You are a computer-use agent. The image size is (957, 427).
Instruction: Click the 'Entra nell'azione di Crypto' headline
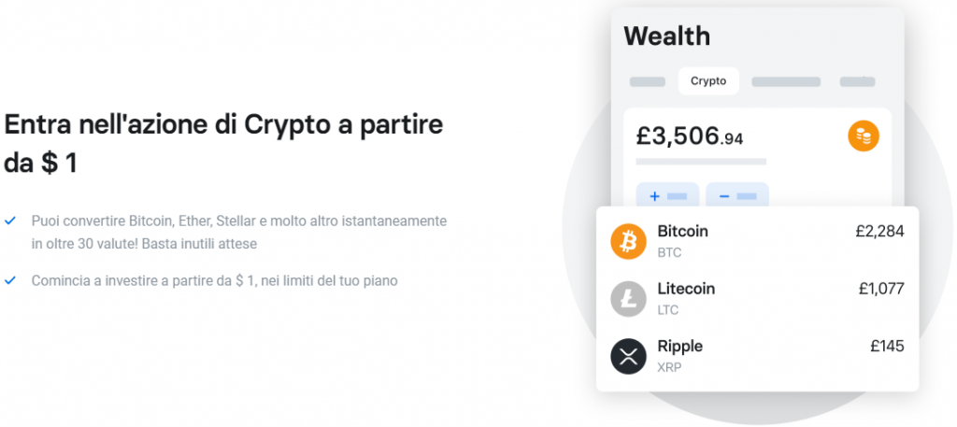point(223,143)
